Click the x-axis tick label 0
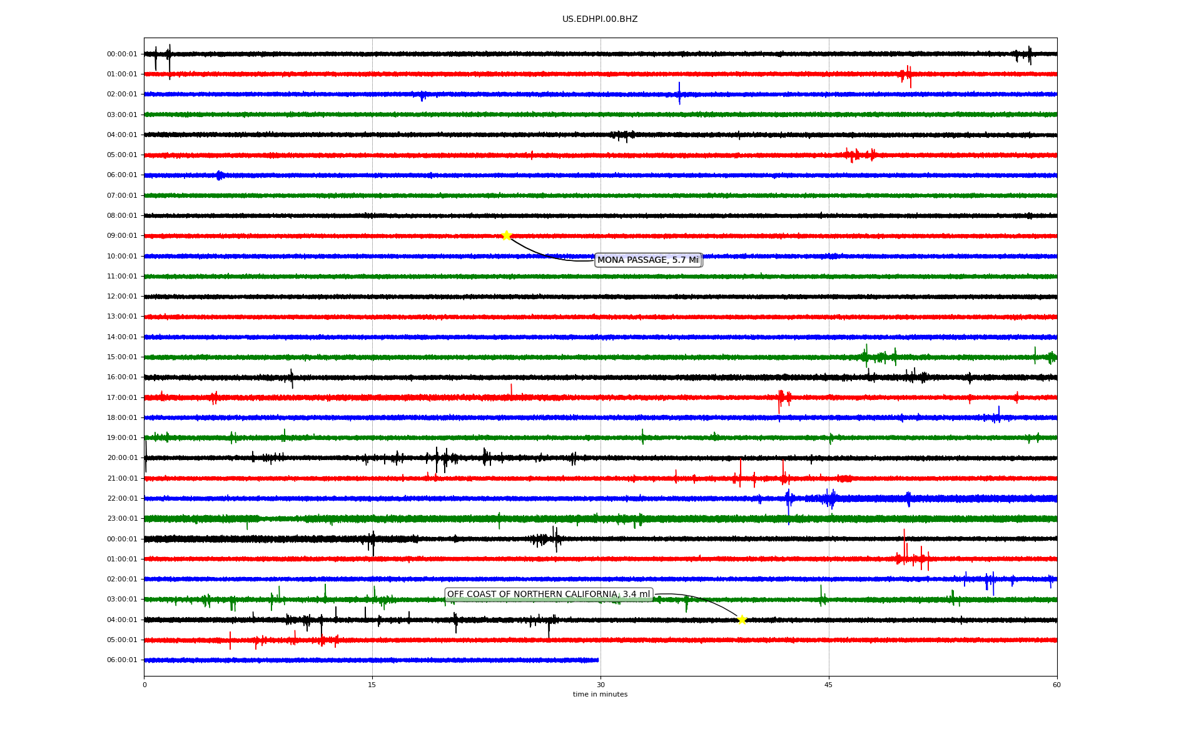The width and height of the screenshot is (1201, 751). coord(144,685)
